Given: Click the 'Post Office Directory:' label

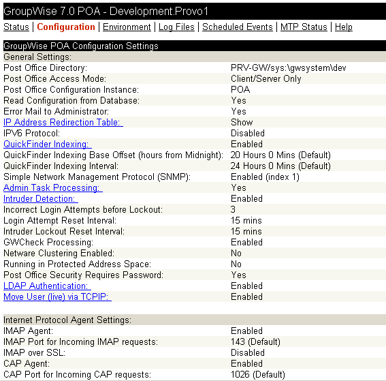Looking at the screenshot, I should [x=46, y=67].
